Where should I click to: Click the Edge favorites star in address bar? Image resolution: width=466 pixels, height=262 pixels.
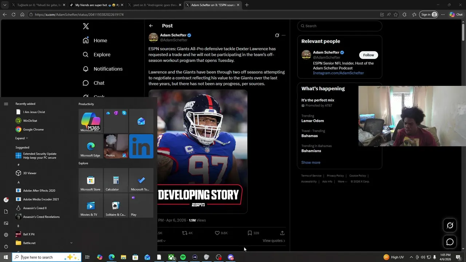(x=396, y=15)
